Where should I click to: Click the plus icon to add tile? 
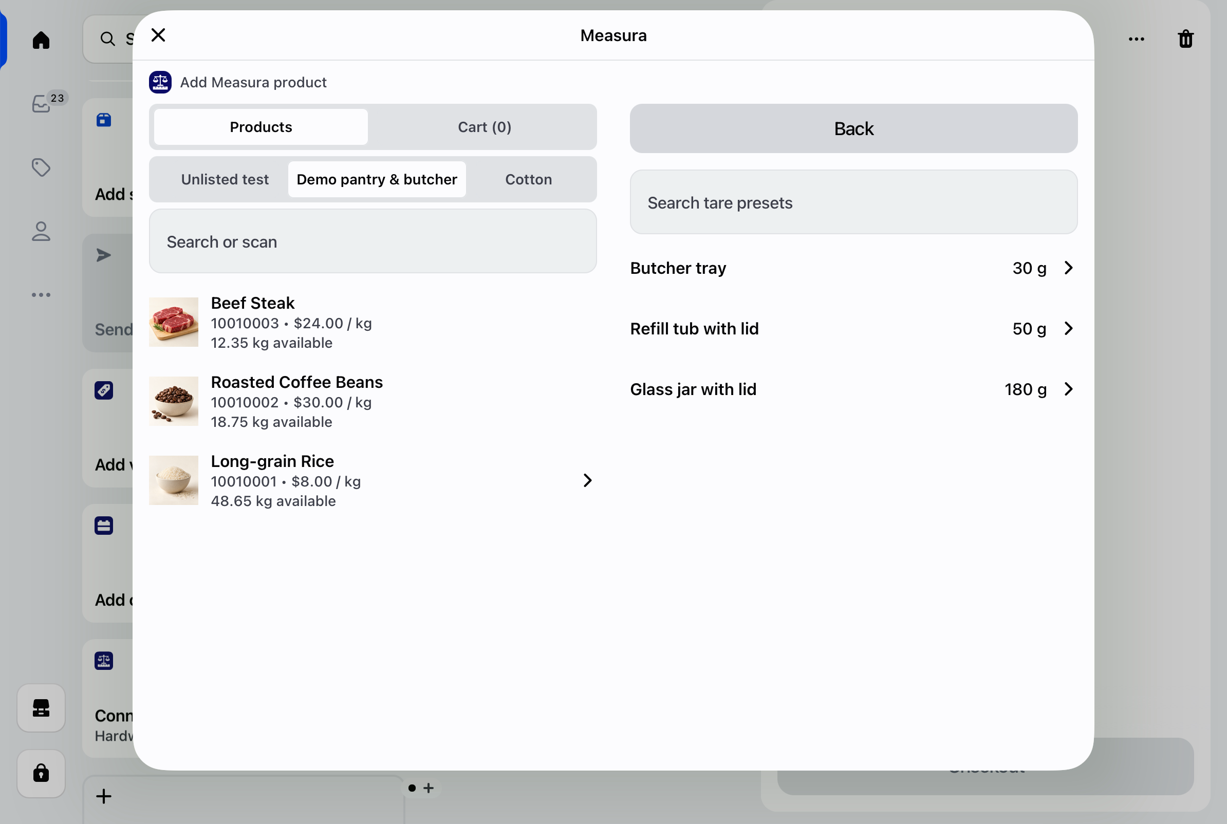tap(104, 796)
